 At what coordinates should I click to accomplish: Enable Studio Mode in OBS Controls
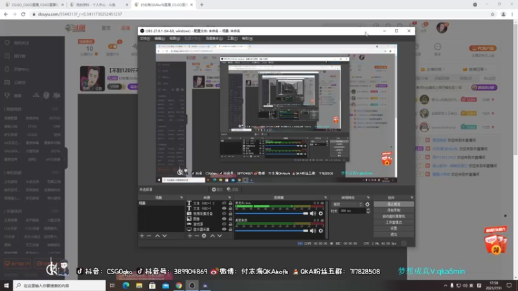pyautogui.click(x=394, y=222)
